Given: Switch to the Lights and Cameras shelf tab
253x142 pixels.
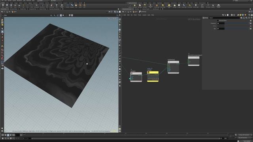Looking at the screenshot, I should point(132,3).
